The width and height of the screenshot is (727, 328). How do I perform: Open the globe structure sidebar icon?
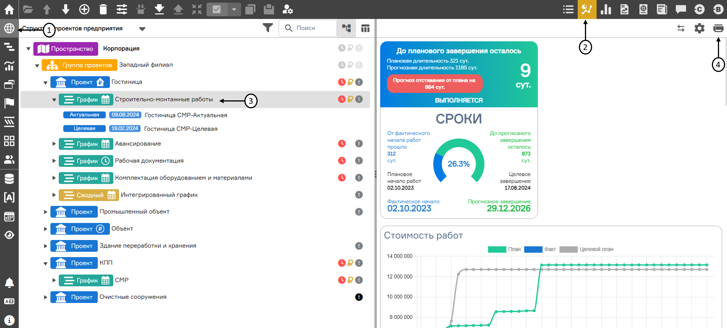9,28
